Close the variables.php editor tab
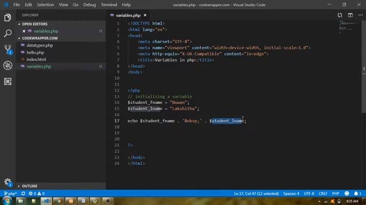The image size is (366, 205). 145,15
